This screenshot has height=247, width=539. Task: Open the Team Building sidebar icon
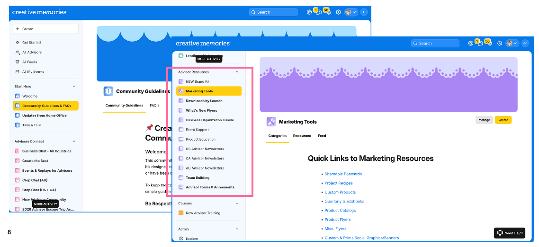coord(181,177)
